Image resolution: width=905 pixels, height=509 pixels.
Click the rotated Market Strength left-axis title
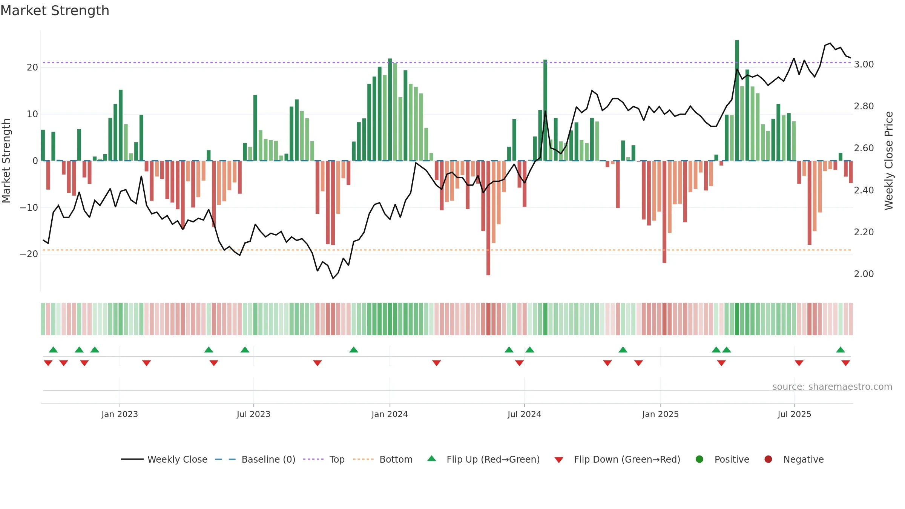pyautogui.click(x=6, y=161)
